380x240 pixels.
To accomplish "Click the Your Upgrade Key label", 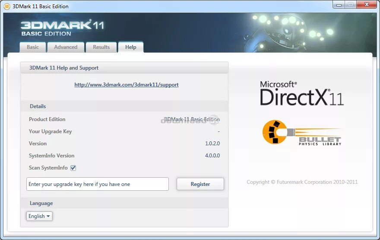I will pyautogui.click(x=50, y=131).
